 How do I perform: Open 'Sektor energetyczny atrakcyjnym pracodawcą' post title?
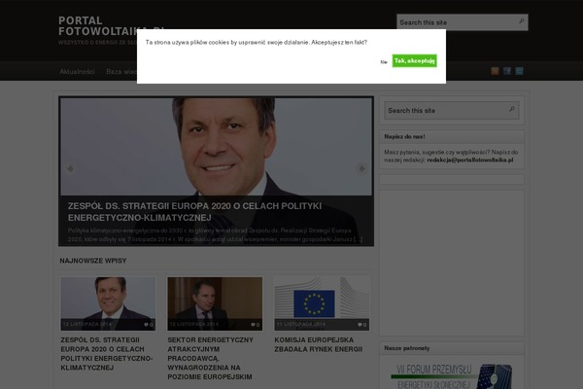tap(211, 358)
